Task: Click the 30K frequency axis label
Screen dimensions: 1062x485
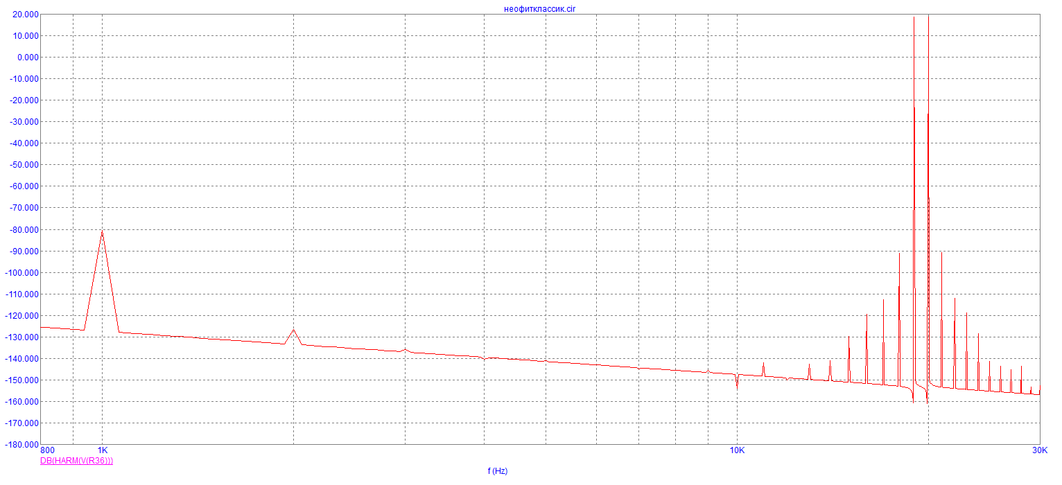Action: tap(1039, 450)
